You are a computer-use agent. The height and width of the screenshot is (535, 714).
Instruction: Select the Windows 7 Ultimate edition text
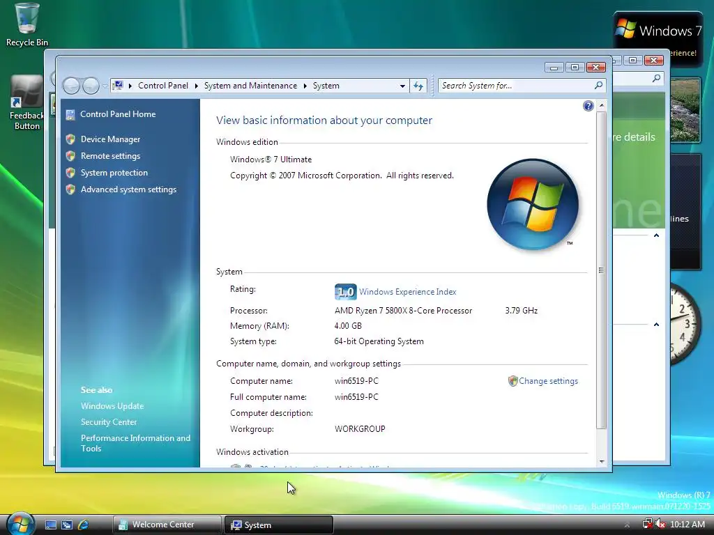tap(271, 160)
